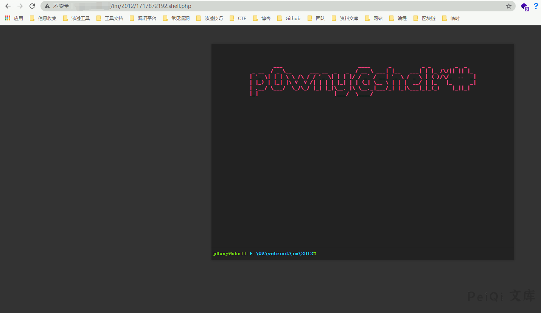Open the apps grid shortcut in the bookmarks bar
Screen dimensions: 541x313
coord(14,18)
